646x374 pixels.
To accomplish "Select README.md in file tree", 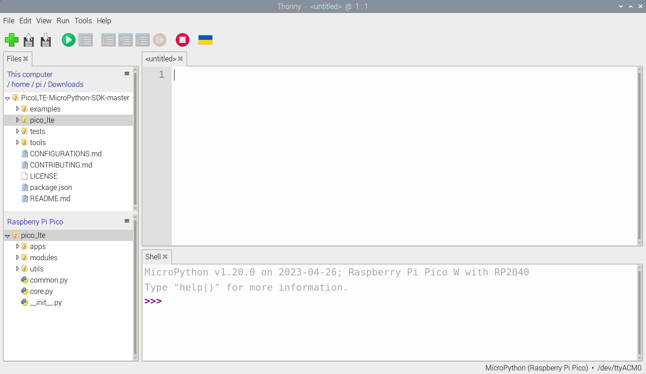I will 50,198.
